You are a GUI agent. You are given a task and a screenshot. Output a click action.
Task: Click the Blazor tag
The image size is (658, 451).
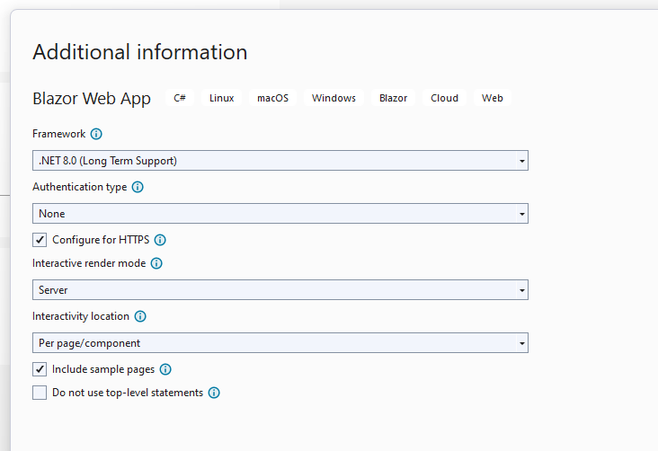[x=393, y=98]
